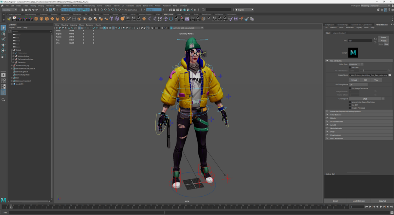Switch to Channel Box / Layer Editor tab

point(361,25)
